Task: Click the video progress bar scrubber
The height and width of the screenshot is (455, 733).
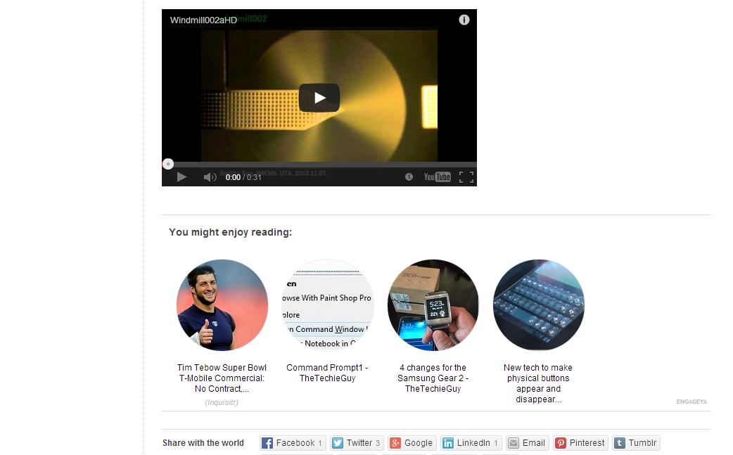Action: click(168, 164)
